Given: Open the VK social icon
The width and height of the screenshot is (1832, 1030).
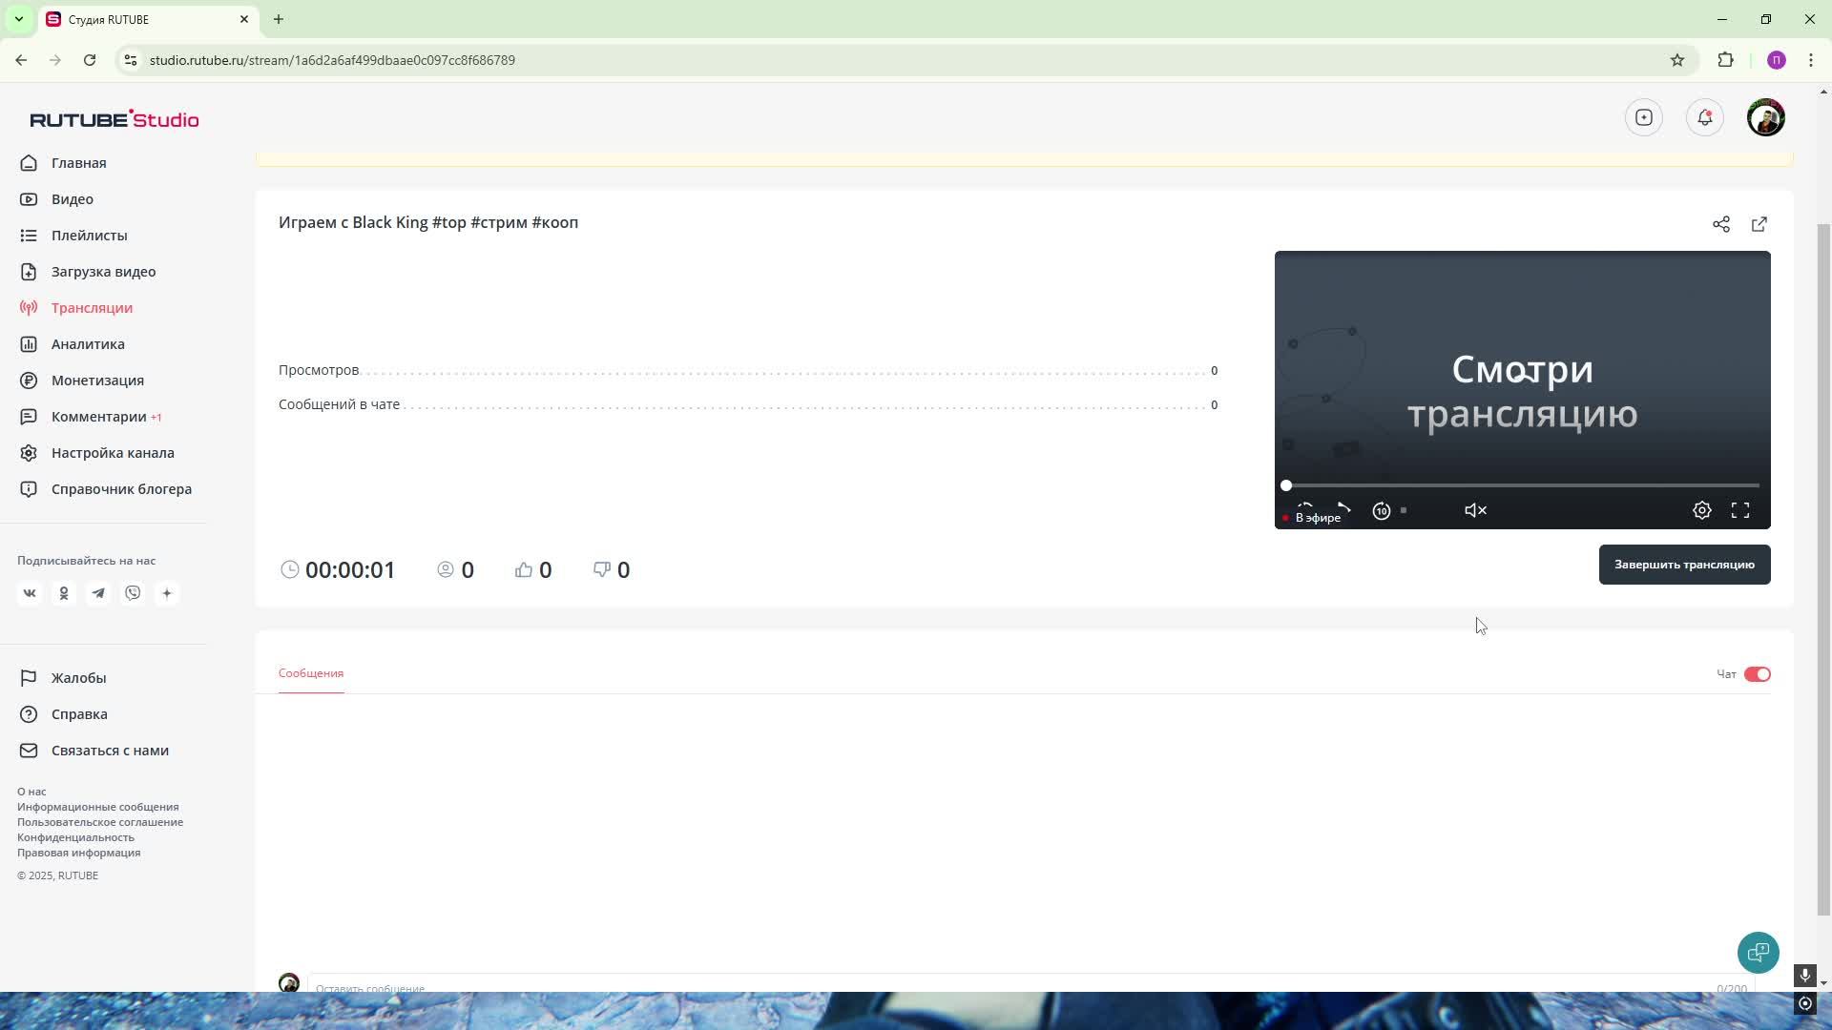Looking at the screenshot, I should click(30, 593).
